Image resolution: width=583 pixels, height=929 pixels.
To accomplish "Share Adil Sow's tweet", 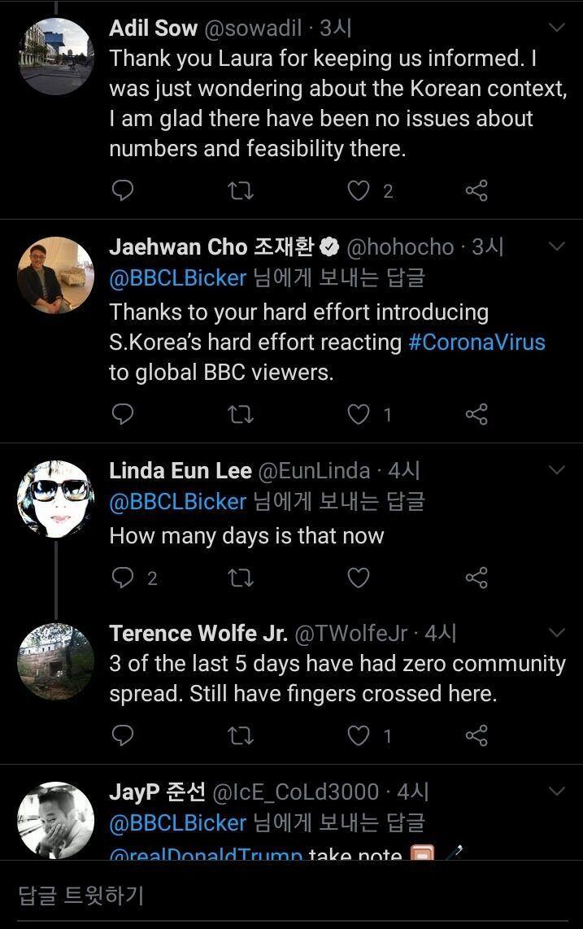I will point(476,190).
